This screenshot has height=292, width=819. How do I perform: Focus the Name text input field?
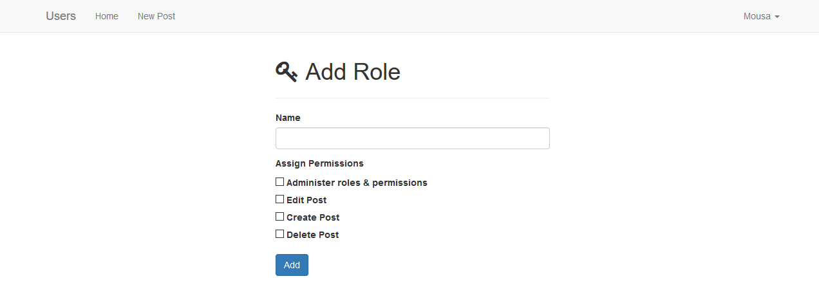click(x=412, y=138)
